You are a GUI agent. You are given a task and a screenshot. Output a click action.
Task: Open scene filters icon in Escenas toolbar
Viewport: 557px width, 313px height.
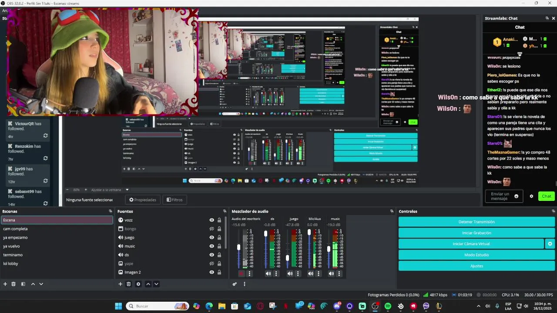click(23, 284)
